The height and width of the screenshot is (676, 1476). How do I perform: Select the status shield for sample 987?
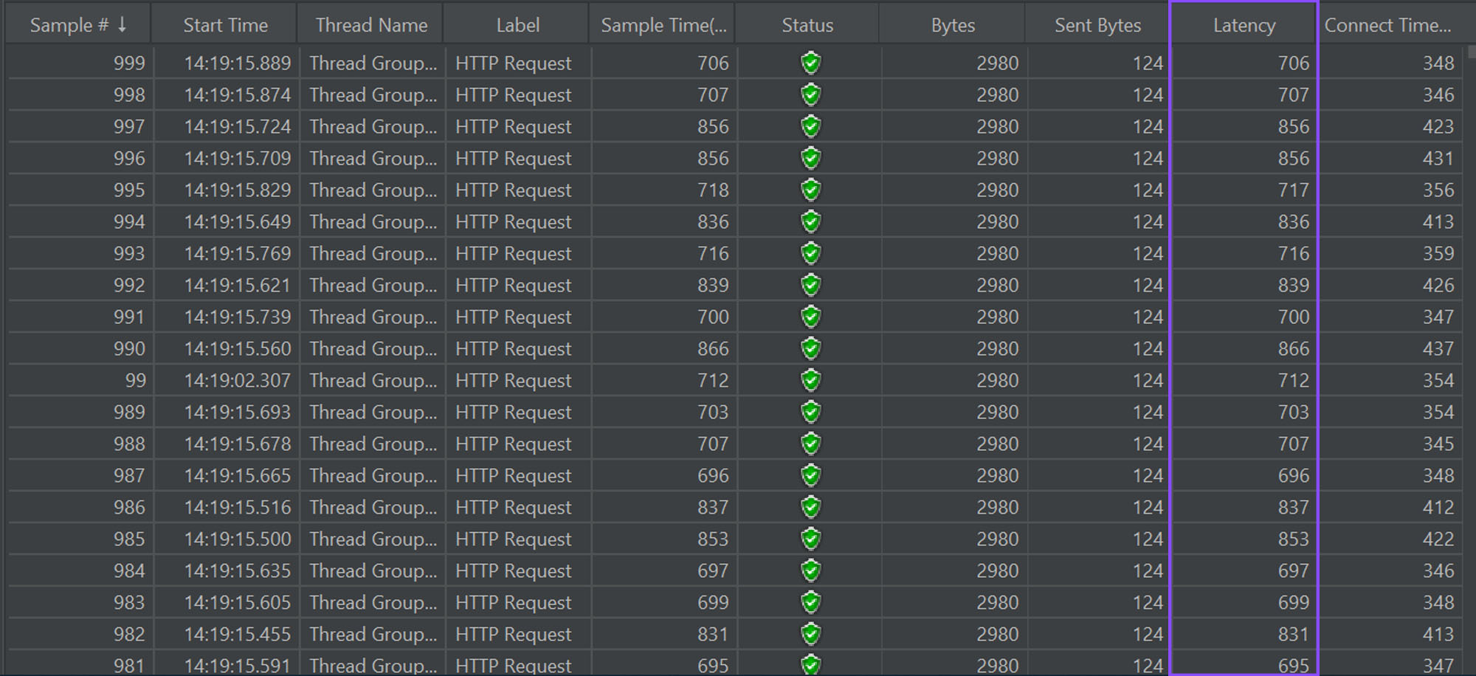(x=810, y=476)
